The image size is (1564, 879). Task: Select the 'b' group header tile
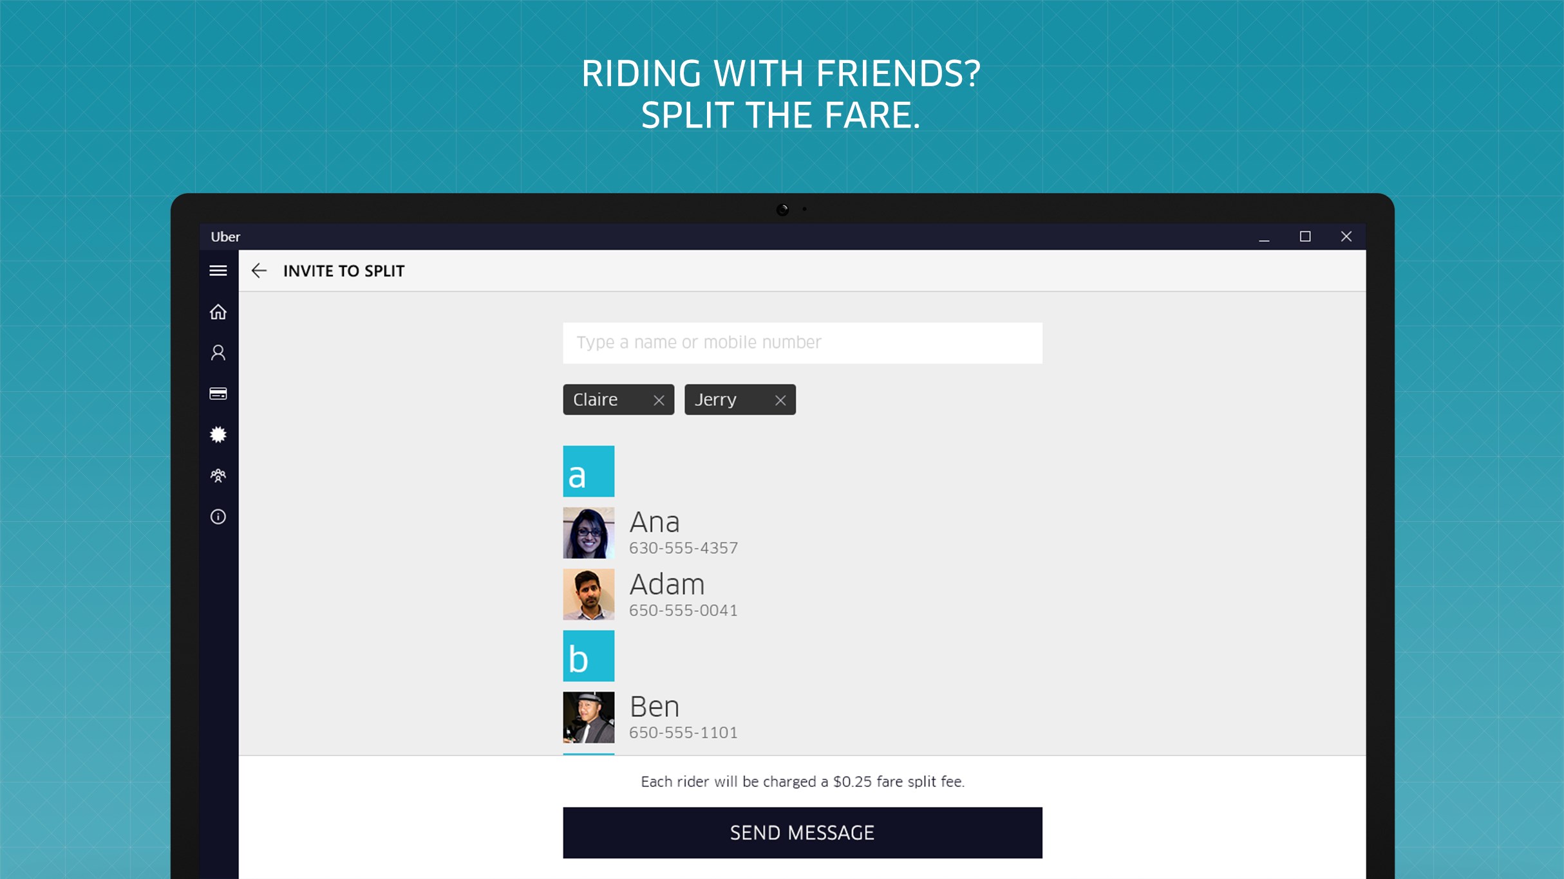coord(589,656)
